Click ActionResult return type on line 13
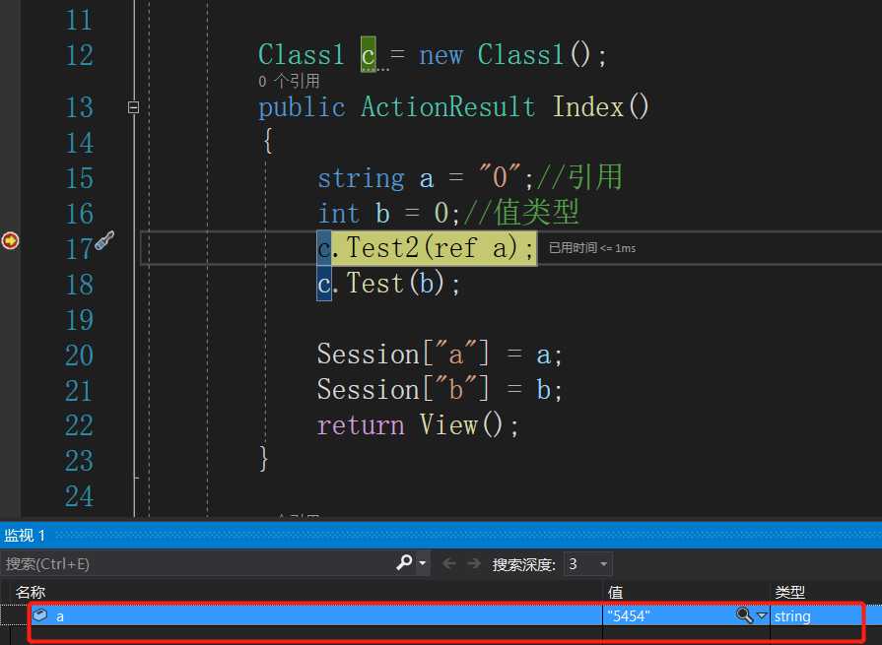882x645 pixels. pyautogui.click(x=447, y=106)
